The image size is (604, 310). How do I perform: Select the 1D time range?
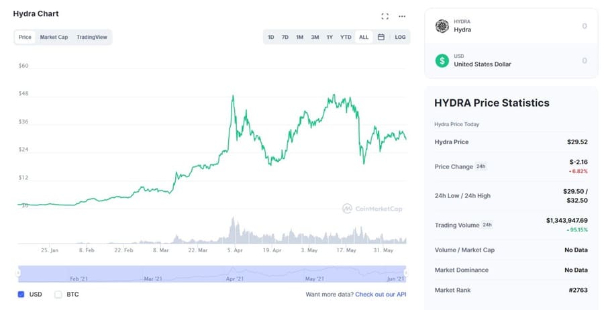coord(271,37)
